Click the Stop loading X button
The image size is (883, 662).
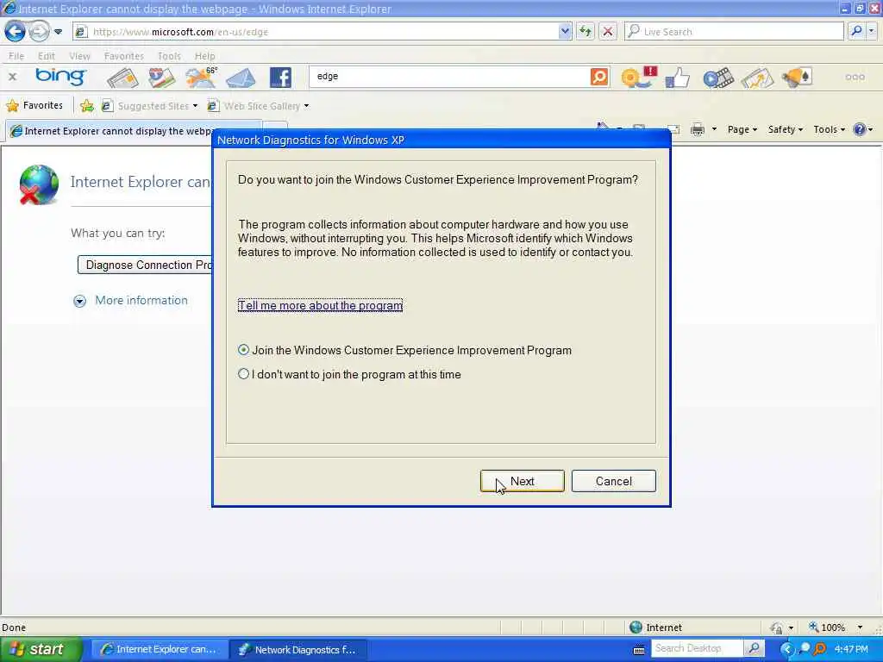click(608, 32)
